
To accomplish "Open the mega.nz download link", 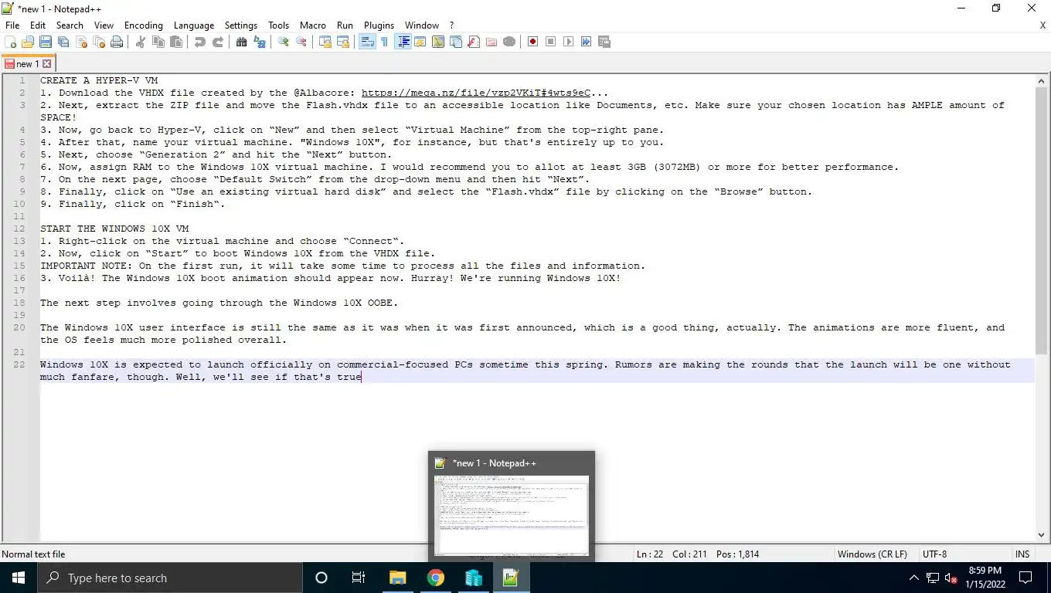I will 476,93.
